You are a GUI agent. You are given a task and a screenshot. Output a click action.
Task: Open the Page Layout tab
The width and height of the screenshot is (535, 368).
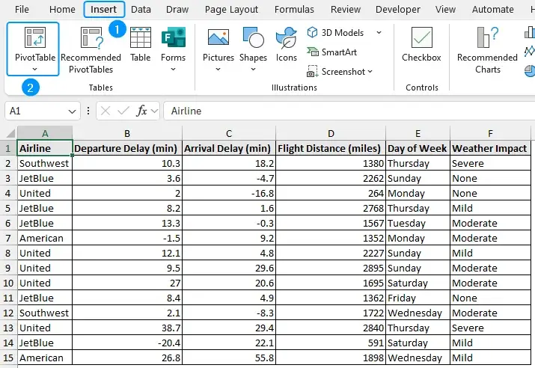(231, 9)
